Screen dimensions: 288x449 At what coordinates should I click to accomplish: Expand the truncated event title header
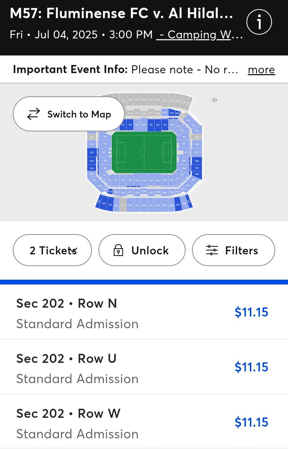coord(121,15)
